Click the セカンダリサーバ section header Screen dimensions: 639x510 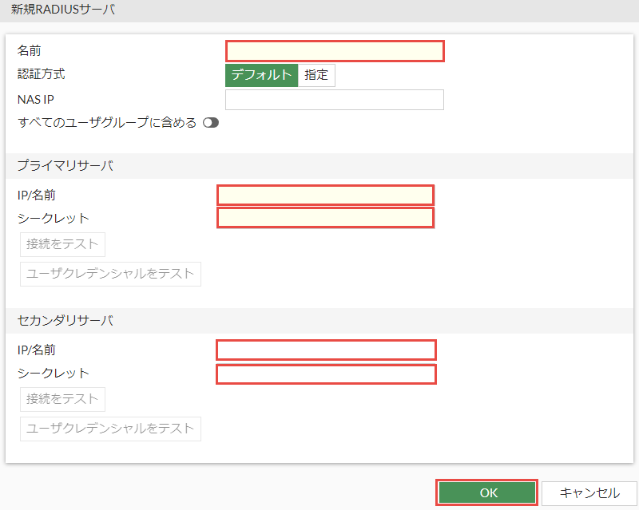point(65,321)
